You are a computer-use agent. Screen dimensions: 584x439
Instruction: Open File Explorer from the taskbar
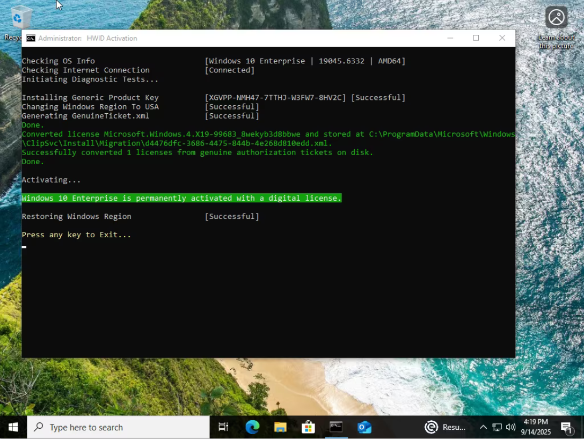(x=280, y=427)
